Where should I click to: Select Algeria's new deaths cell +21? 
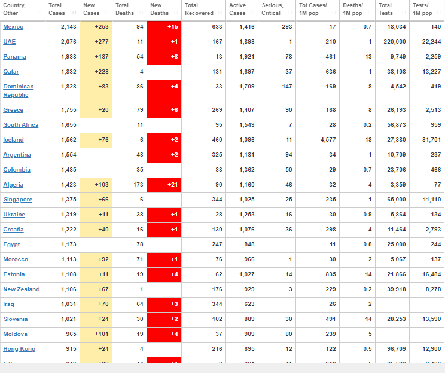click(x=164, y=185)
